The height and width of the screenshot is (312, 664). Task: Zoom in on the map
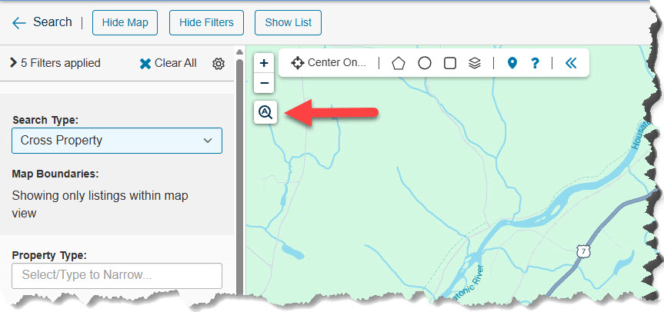point(264,64)
